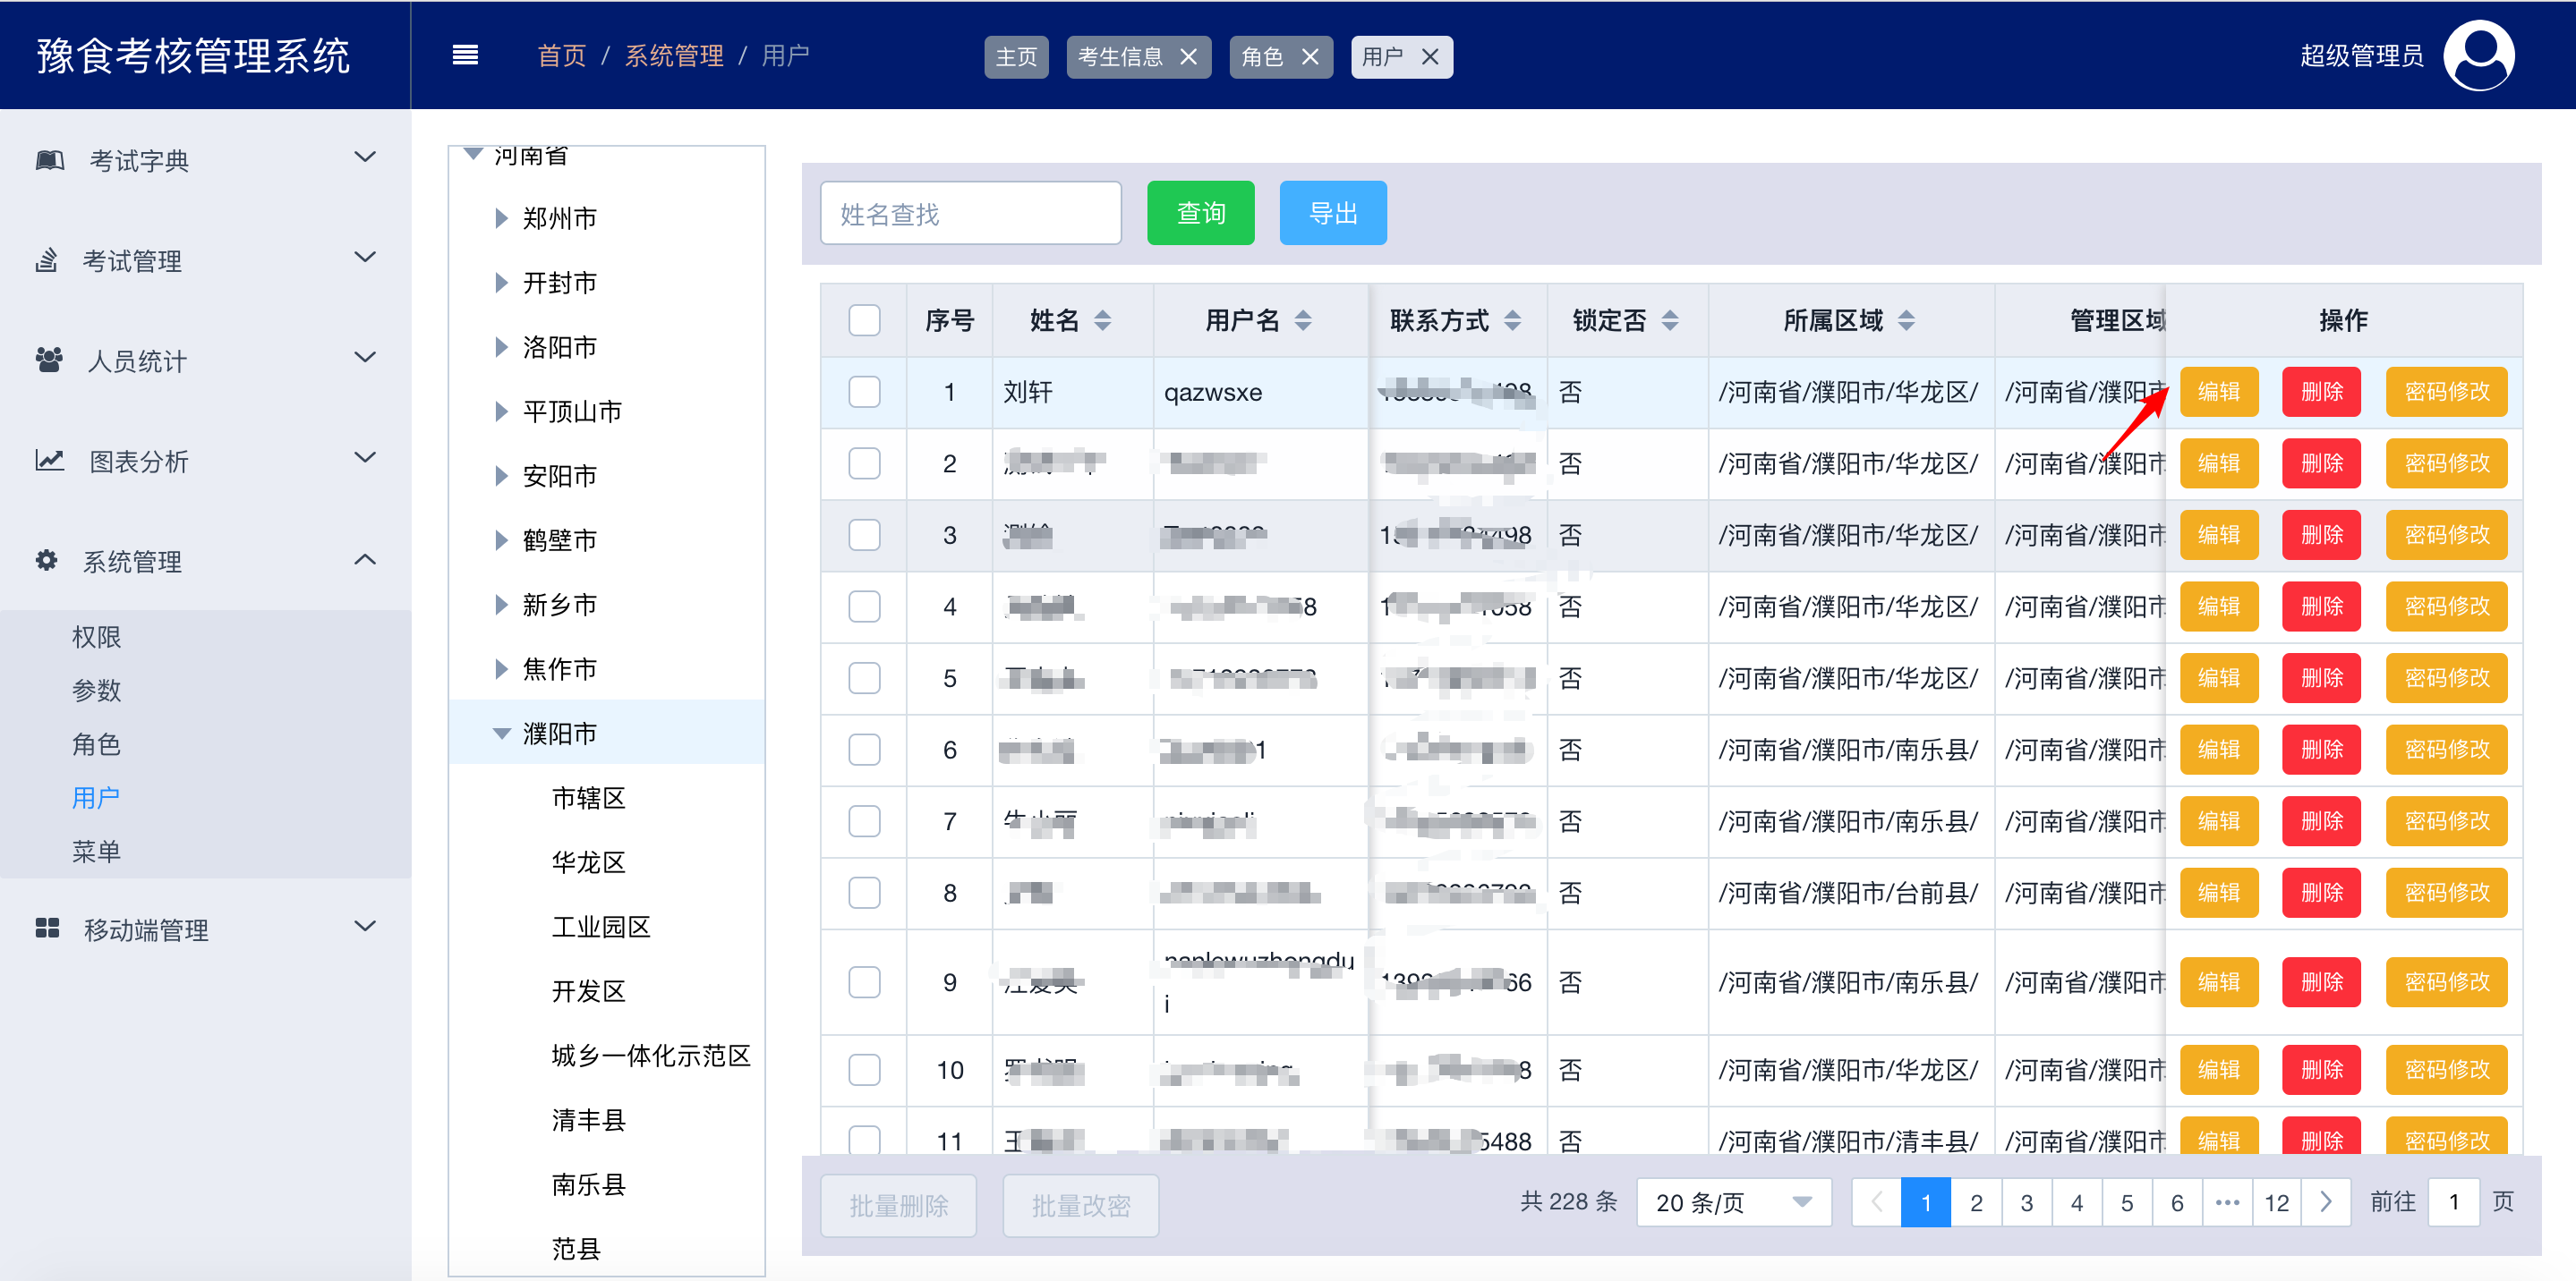Tick the select-all header checkbox

coord(864,321)
